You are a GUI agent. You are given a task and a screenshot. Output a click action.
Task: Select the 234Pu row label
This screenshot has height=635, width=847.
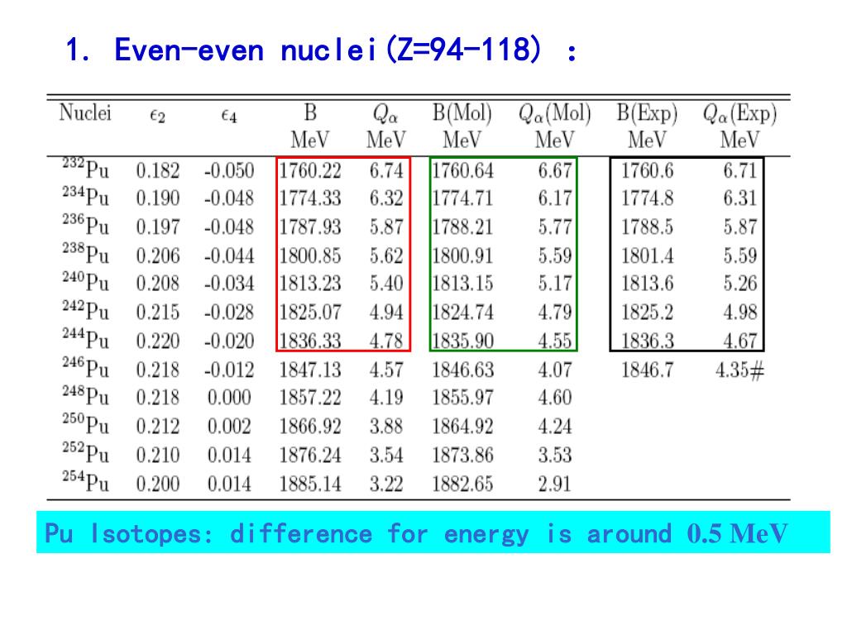[85, 197]
